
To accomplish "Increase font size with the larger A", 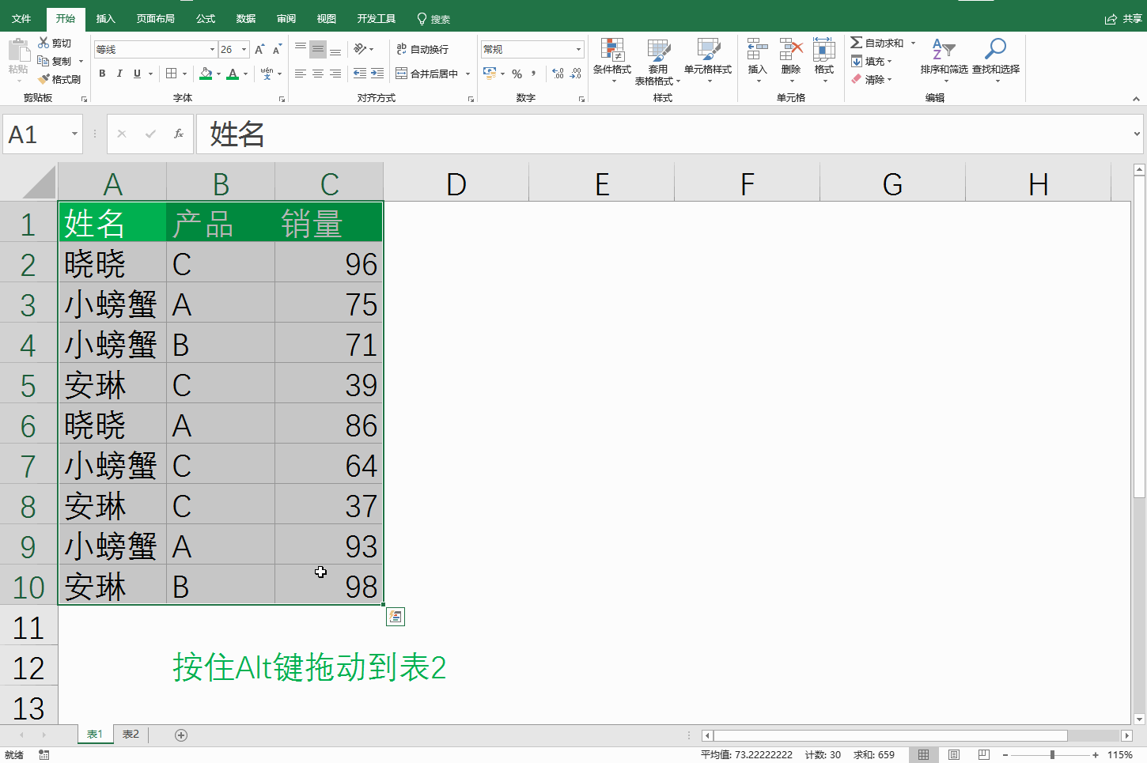I will pos(259,49).
